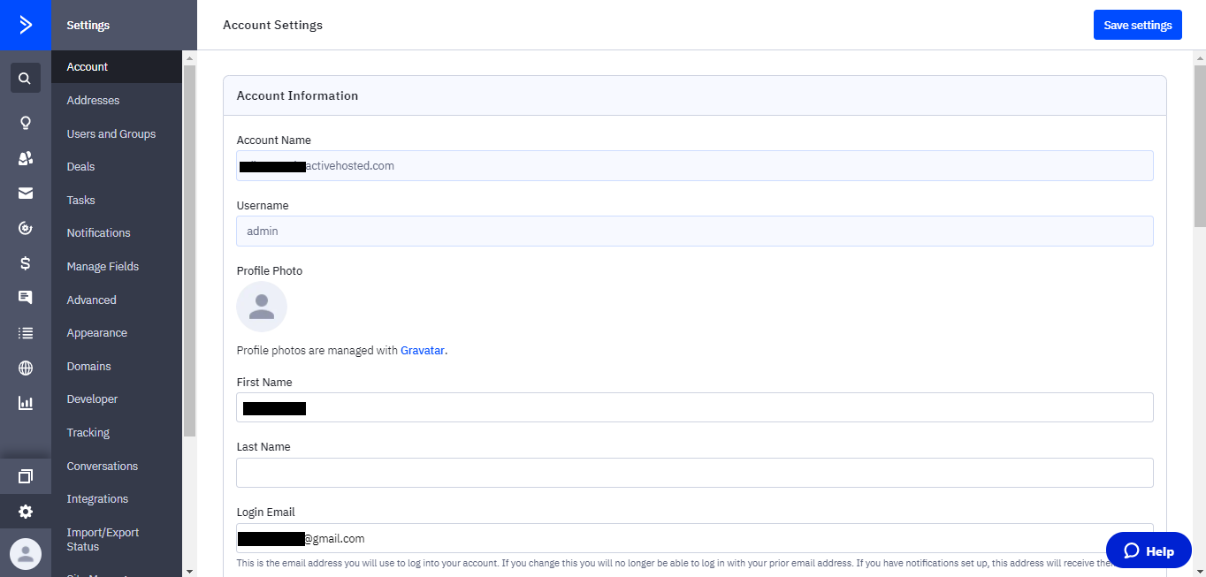The image size is (1206, 577).
Task: Open the lightbulb ideas icon
Action: [26, 123]
